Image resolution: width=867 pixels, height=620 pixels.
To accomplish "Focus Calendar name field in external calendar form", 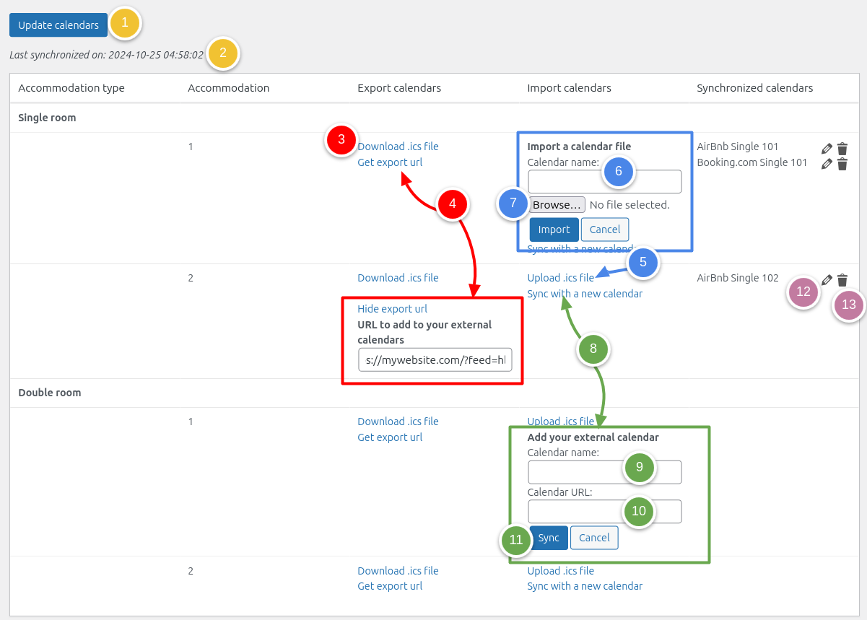I will point(574,472).
